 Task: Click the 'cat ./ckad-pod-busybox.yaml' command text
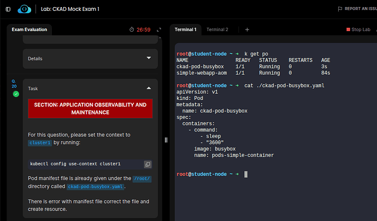pyautogui.click(x=284, y=86)
